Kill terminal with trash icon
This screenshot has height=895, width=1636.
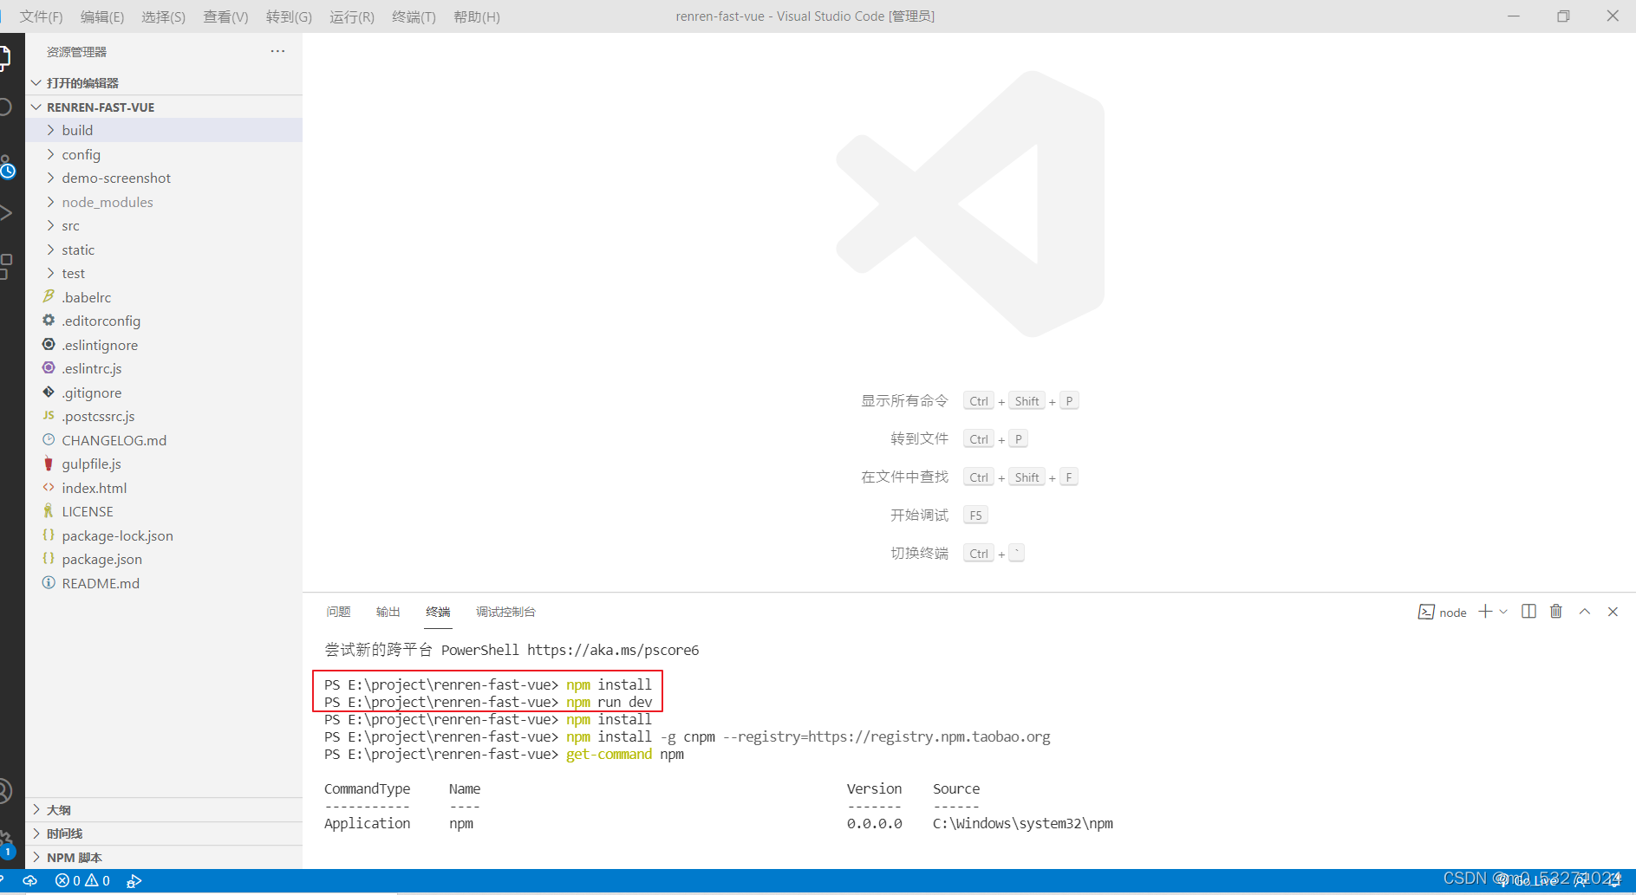[x=1556, y=612]
